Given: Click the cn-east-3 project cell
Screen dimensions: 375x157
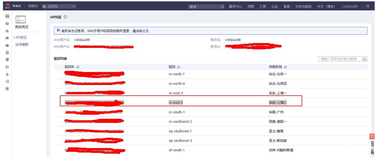Looking at the screenshot, I should click(x=176, y=93).
